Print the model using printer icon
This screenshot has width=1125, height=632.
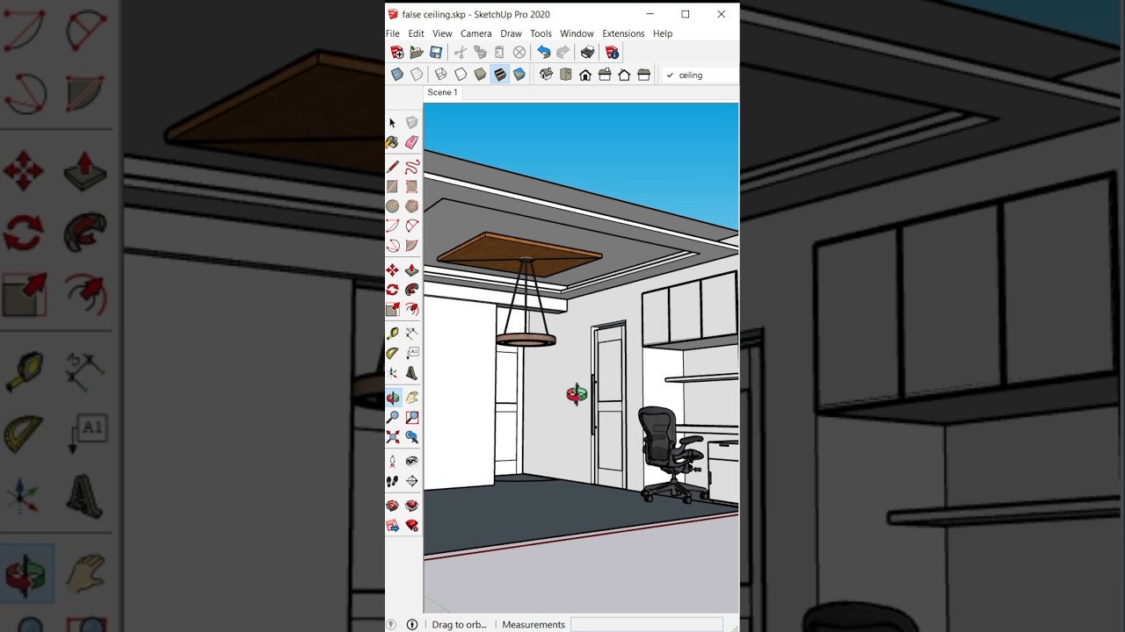coord(587,53)
